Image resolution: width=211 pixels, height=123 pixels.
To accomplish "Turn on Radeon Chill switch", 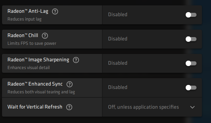I will [x=191, y=39].
